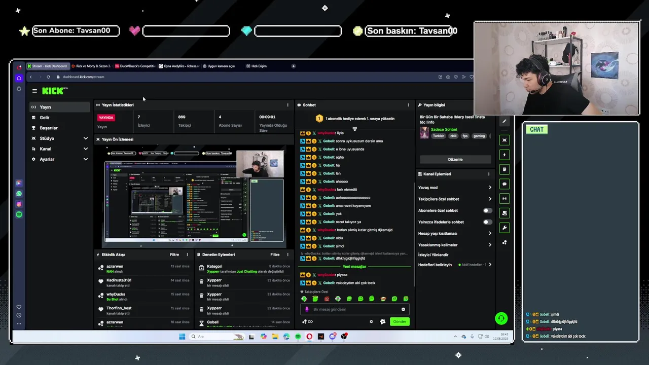The image size is (649, 365).
Task: Select Başarılar in the sidebar
Action: point(59,128)
